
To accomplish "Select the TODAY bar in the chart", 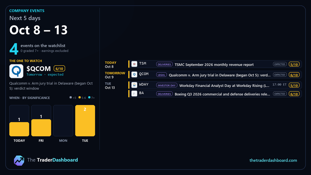I will click(x=19, y=129).
